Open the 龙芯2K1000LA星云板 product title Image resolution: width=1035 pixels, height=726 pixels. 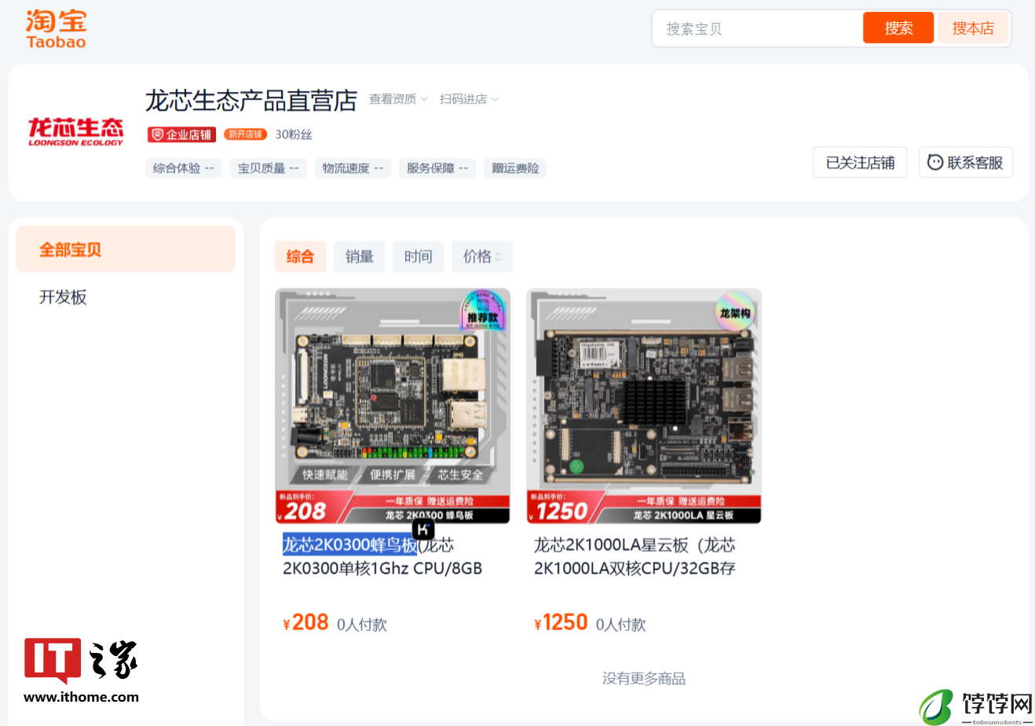(x=635, y=556)
